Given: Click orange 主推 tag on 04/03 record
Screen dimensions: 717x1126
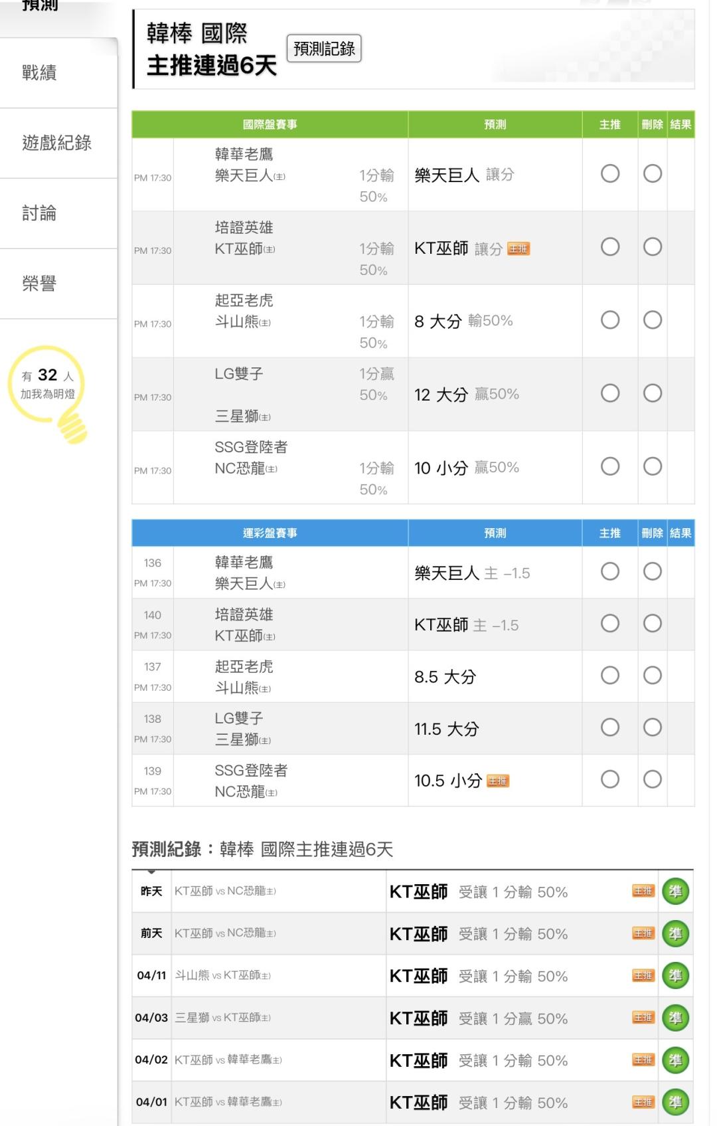Looking at the screenshot, I should pyautogui.click(x=643, y=1018).
